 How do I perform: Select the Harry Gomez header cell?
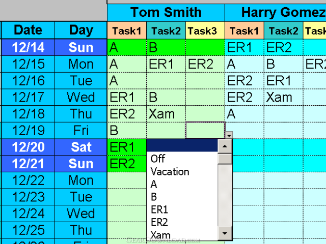point(276,12)
